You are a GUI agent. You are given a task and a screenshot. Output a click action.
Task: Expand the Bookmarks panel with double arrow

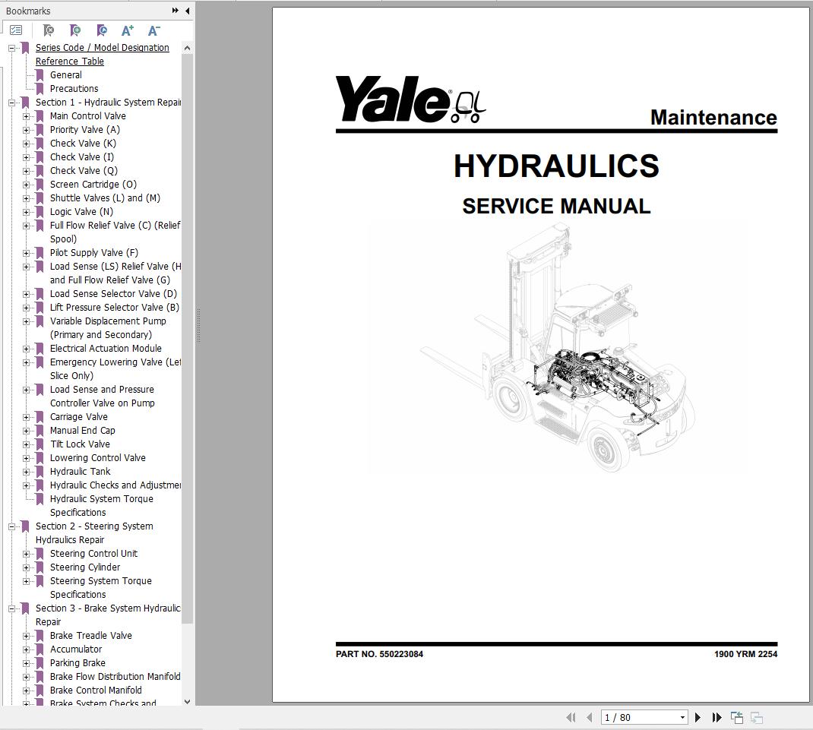[x=176, y=11]
